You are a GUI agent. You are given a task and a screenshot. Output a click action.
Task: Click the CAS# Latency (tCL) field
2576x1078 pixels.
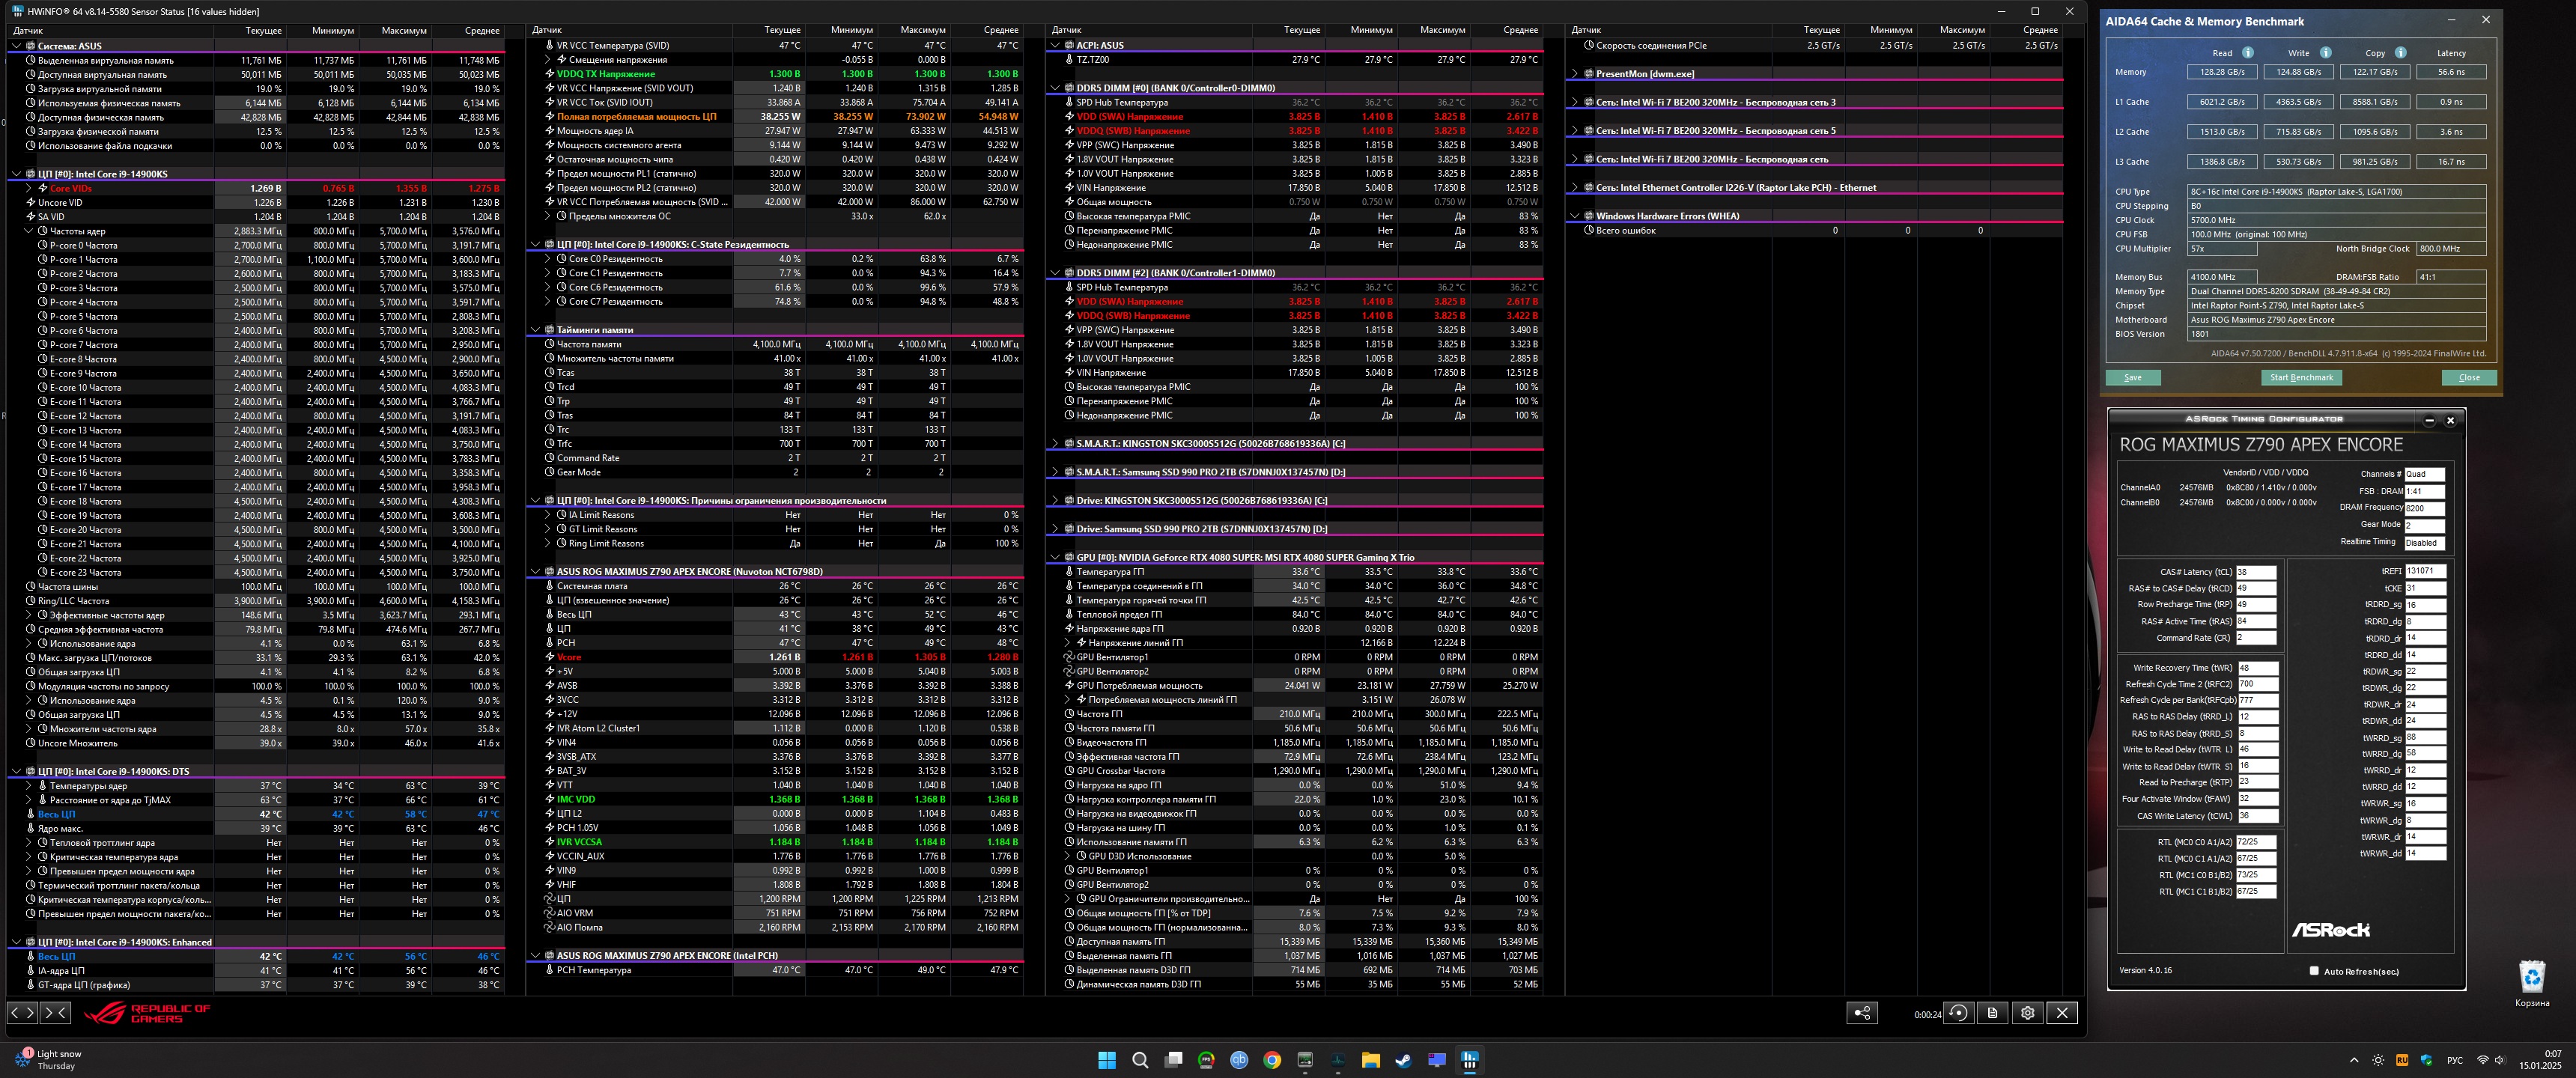pos(2255,572)
